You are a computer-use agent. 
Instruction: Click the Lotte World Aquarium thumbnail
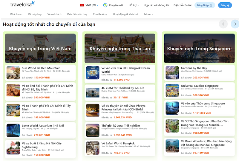click(13, 130)
